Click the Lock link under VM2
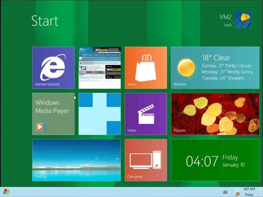The width and height of the screenshot is (263, 197). pyautogui.click(x=228, y=25)
